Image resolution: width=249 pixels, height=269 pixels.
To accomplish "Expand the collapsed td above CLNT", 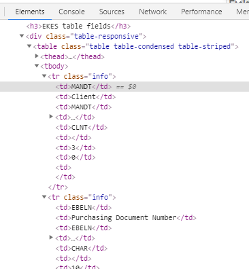I will (51, 116).
